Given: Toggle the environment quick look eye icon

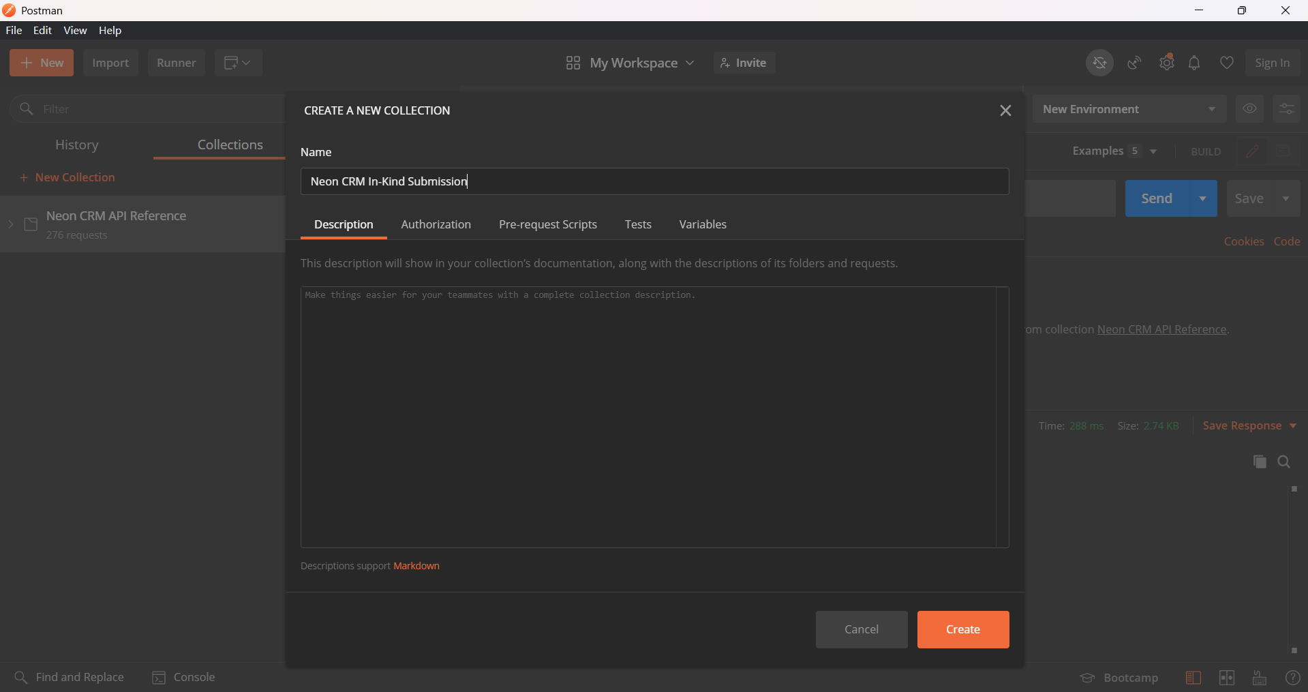Looking at the screenshot, I should (x=1249, y=109).
